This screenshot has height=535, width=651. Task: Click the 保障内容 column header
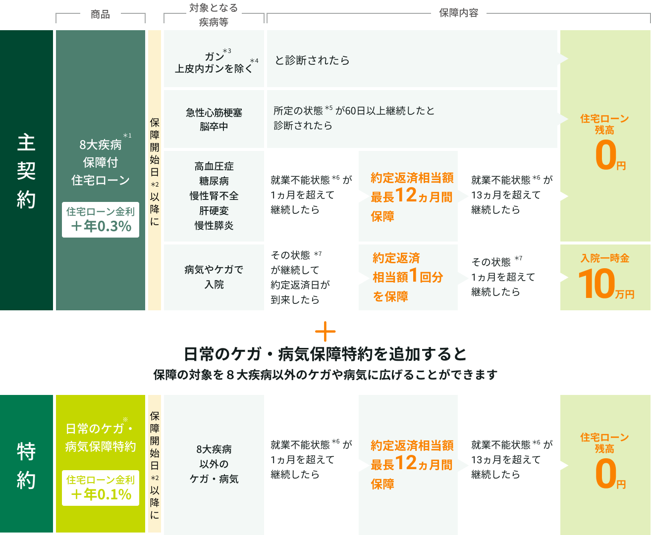coord(459,13)
